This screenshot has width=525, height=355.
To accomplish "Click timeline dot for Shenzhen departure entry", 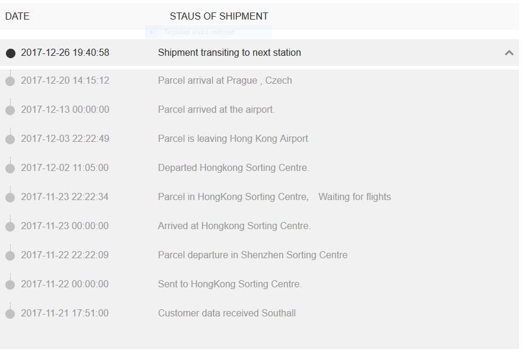I will (x=10, y=256).
